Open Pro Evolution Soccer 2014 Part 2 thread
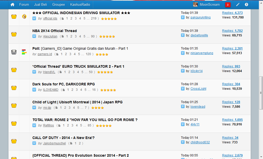The image size is (263, 159). coord(80,155)
